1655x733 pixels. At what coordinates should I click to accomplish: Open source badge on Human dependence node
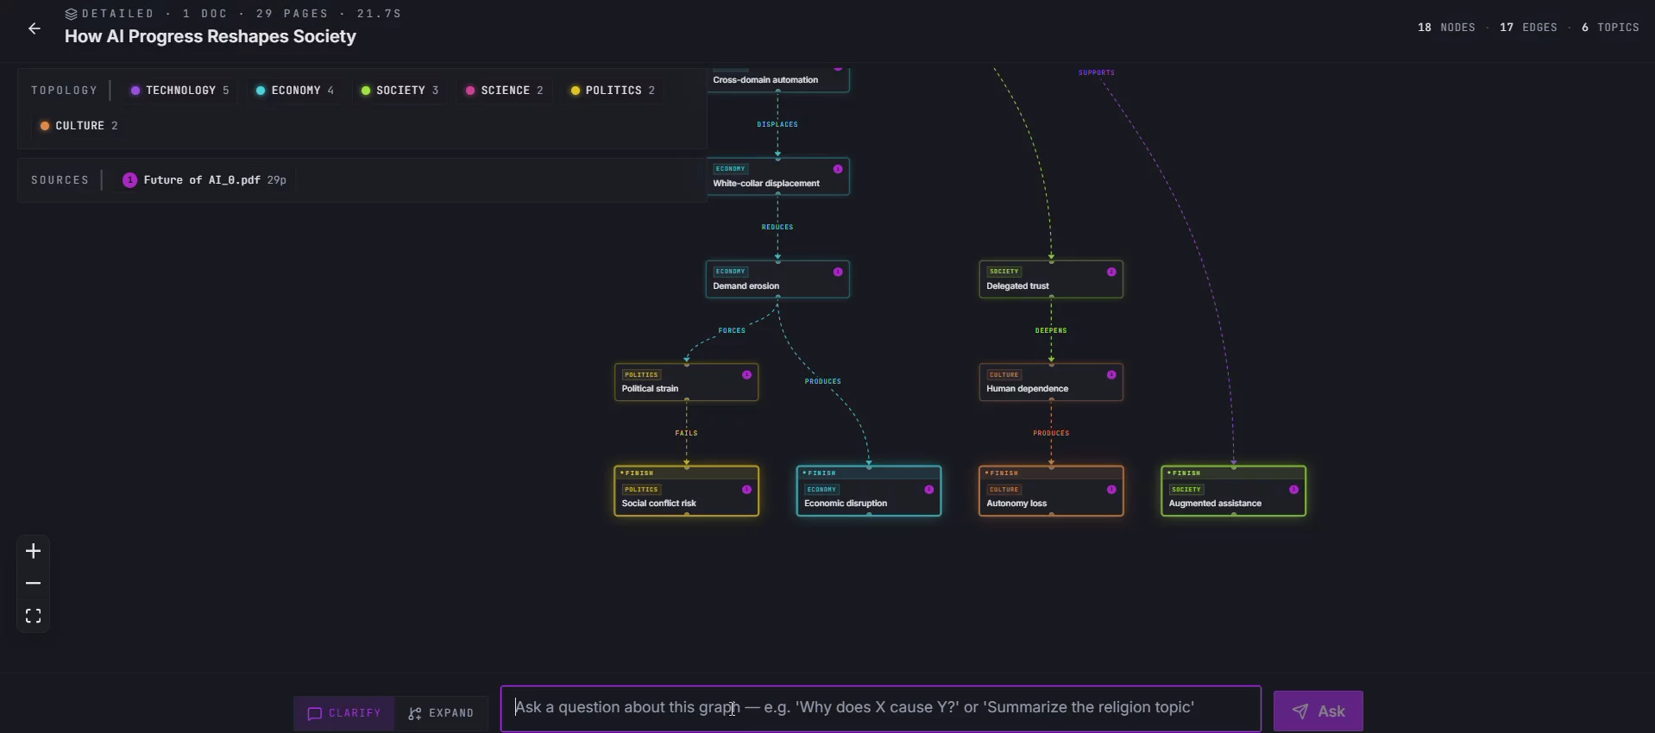point(1111,375)
